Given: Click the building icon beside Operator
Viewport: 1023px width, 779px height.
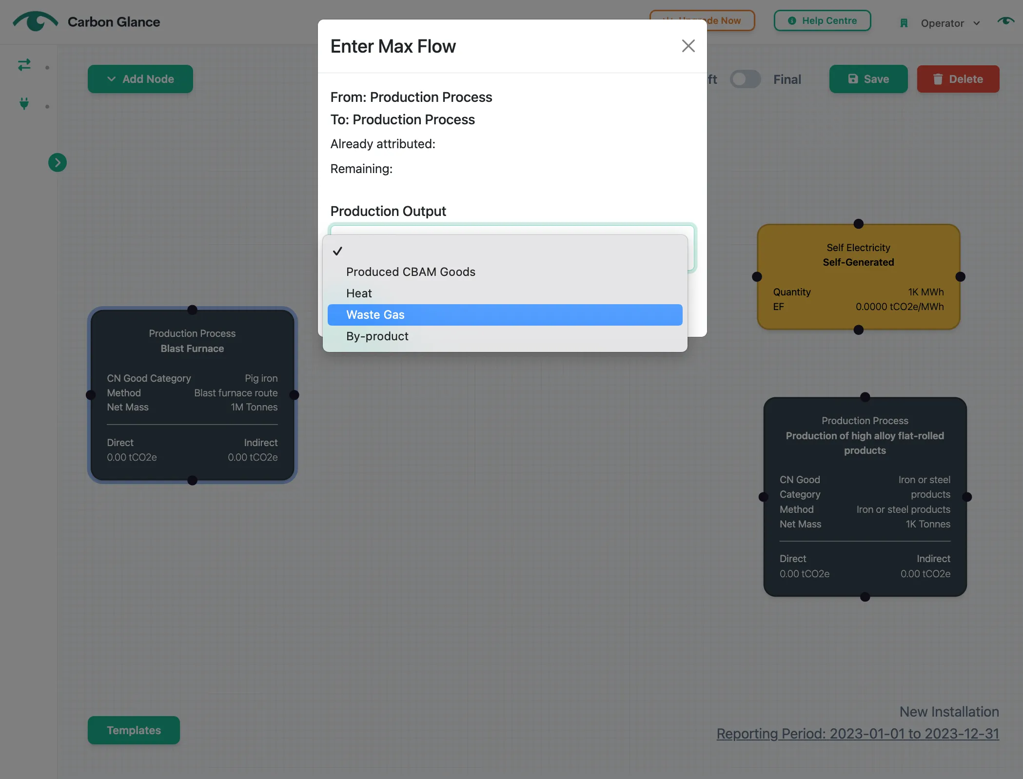Looking at the screenshot, I should pyautogui.click(x=904, y=23).
